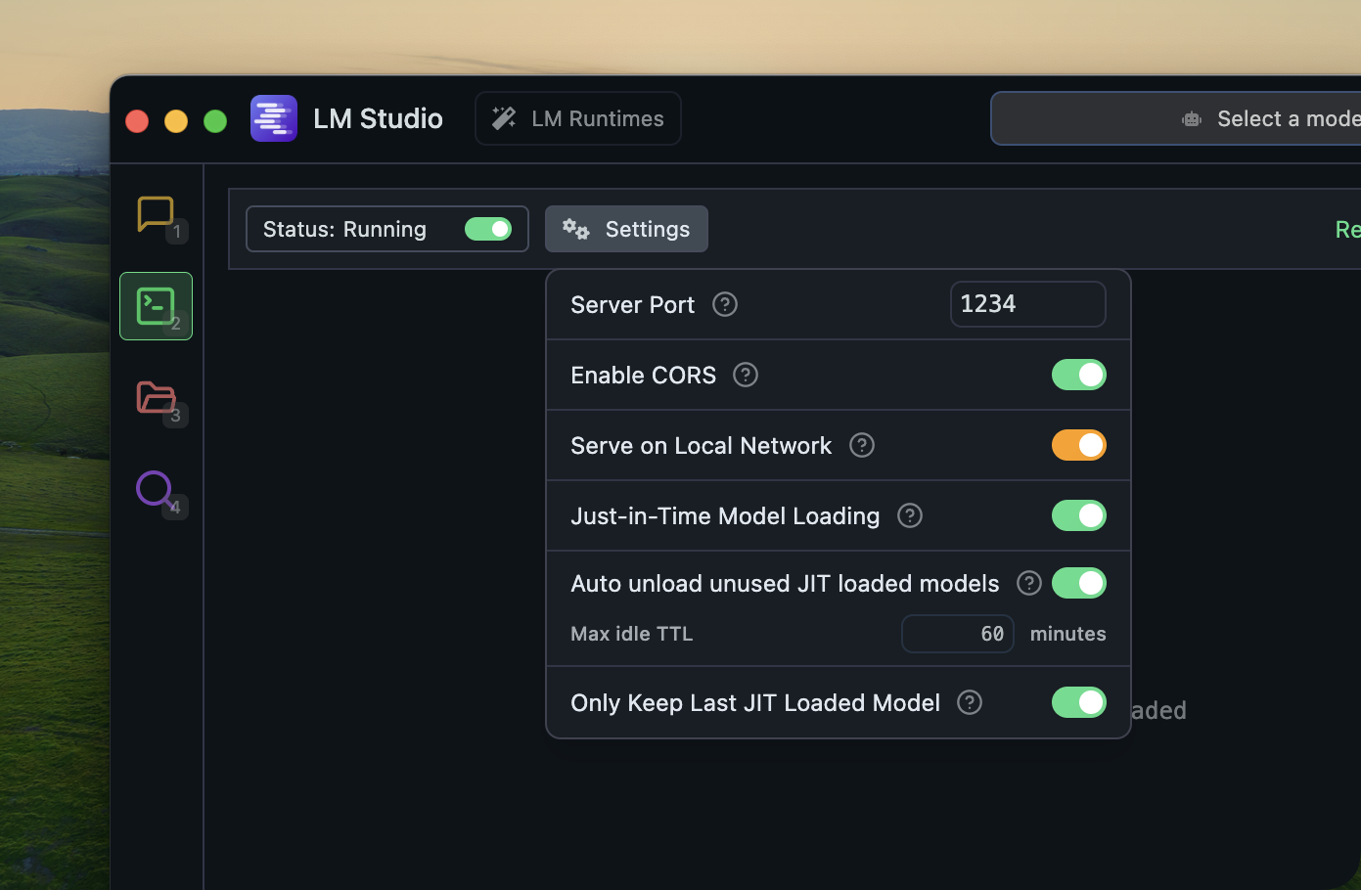Image resolution: width=1361 pixels, height=890 pixels.
Task: Close the LM Studio window with red button
Action: 137,120
